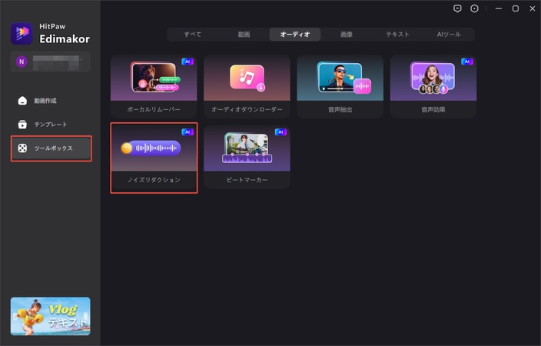Switch to the すべて tab
The height and width of the screenshot is (346, 541).
point(193,34)
